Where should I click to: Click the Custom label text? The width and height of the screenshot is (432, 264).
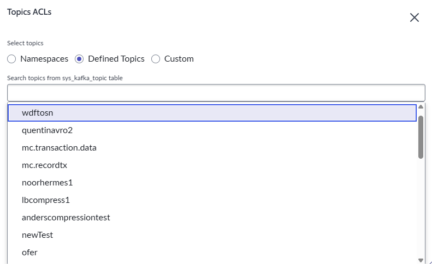coord(179,59)
